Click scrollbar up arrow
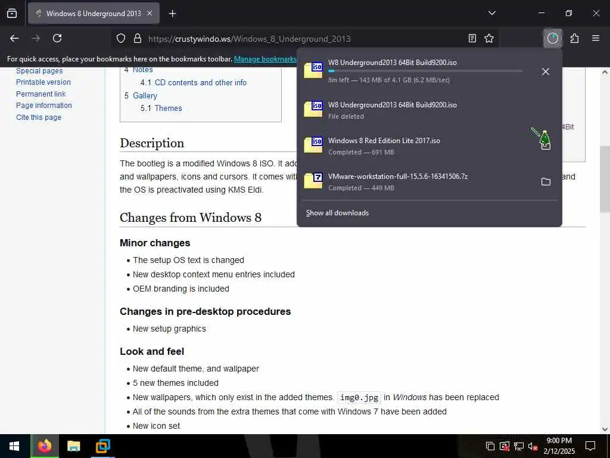Image resolution: width=610 pixels, height=458 pixels. [605, 72]
